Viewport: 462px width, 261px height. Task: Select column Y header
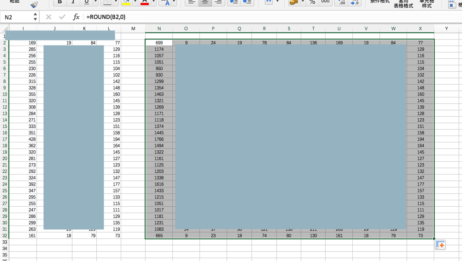(446, 28)
